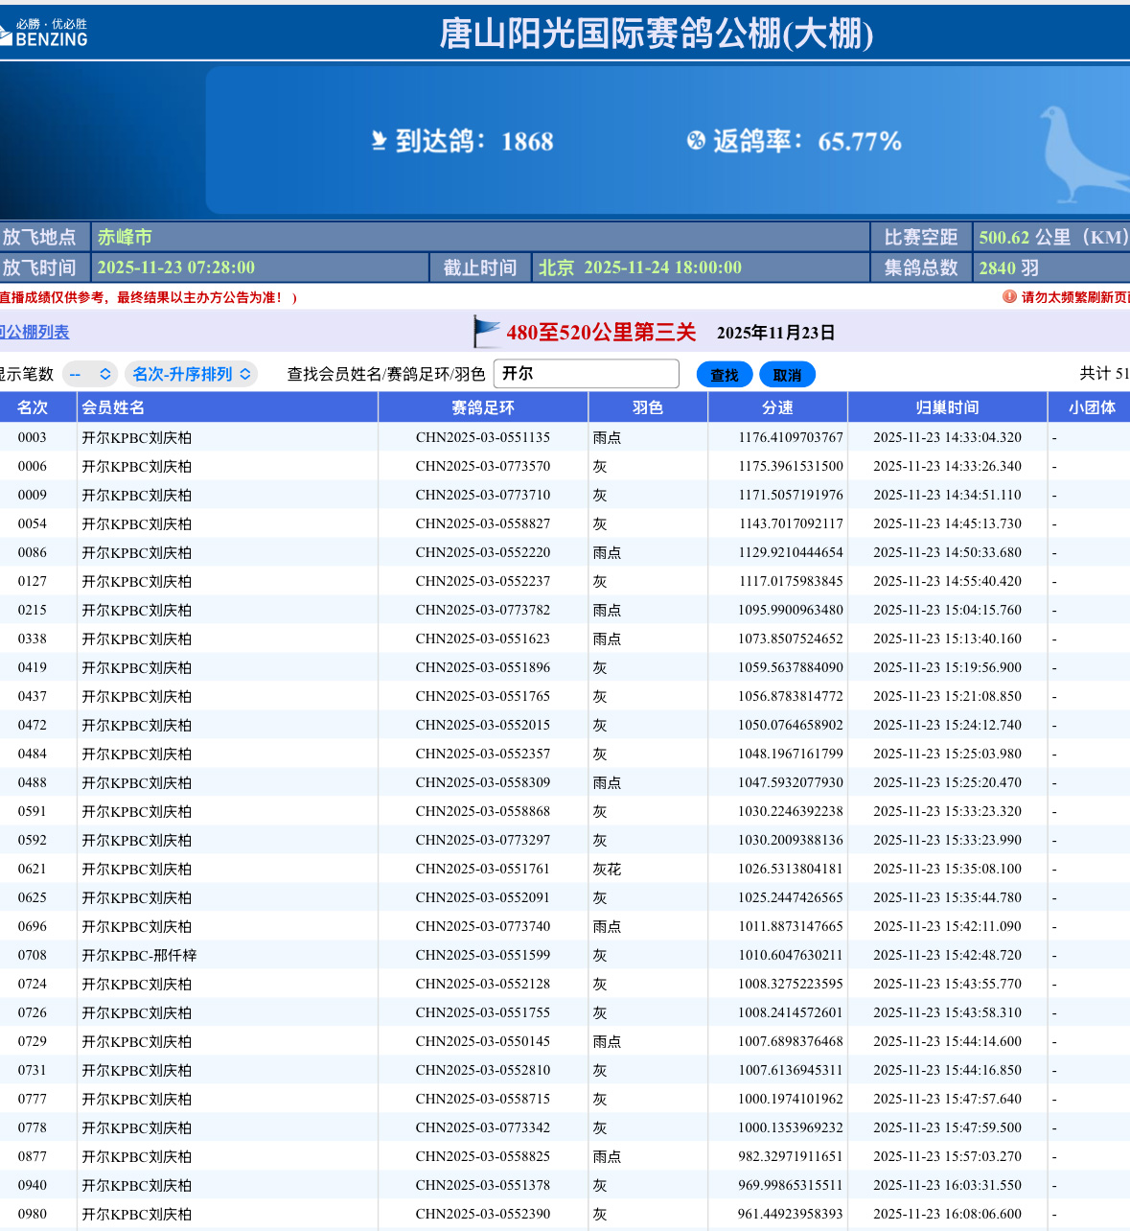
Task: Click the arrived pigeons bird icon
Action: [x=380, y=141]
